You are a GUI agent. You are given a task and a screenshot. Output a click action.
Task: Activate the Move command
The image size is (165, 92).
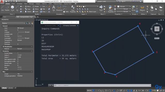pos(28,6)
